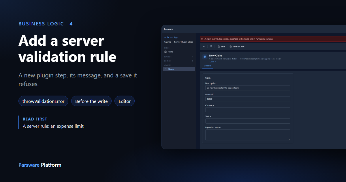Click the 'READ FIRST' label

click(35, 119)
